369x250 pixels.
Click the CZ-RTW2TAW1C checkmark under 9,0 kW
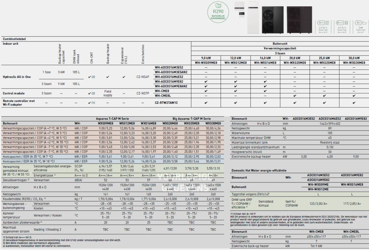(206, 103)
